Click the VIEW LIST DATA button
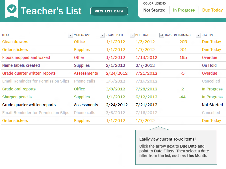This screenshot has width=226, height=169. [109, 11]
